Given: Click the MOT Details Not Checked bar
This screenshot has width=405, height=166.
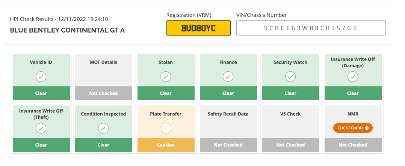Looking at the screenshot, I should click(x=103, y=93).
